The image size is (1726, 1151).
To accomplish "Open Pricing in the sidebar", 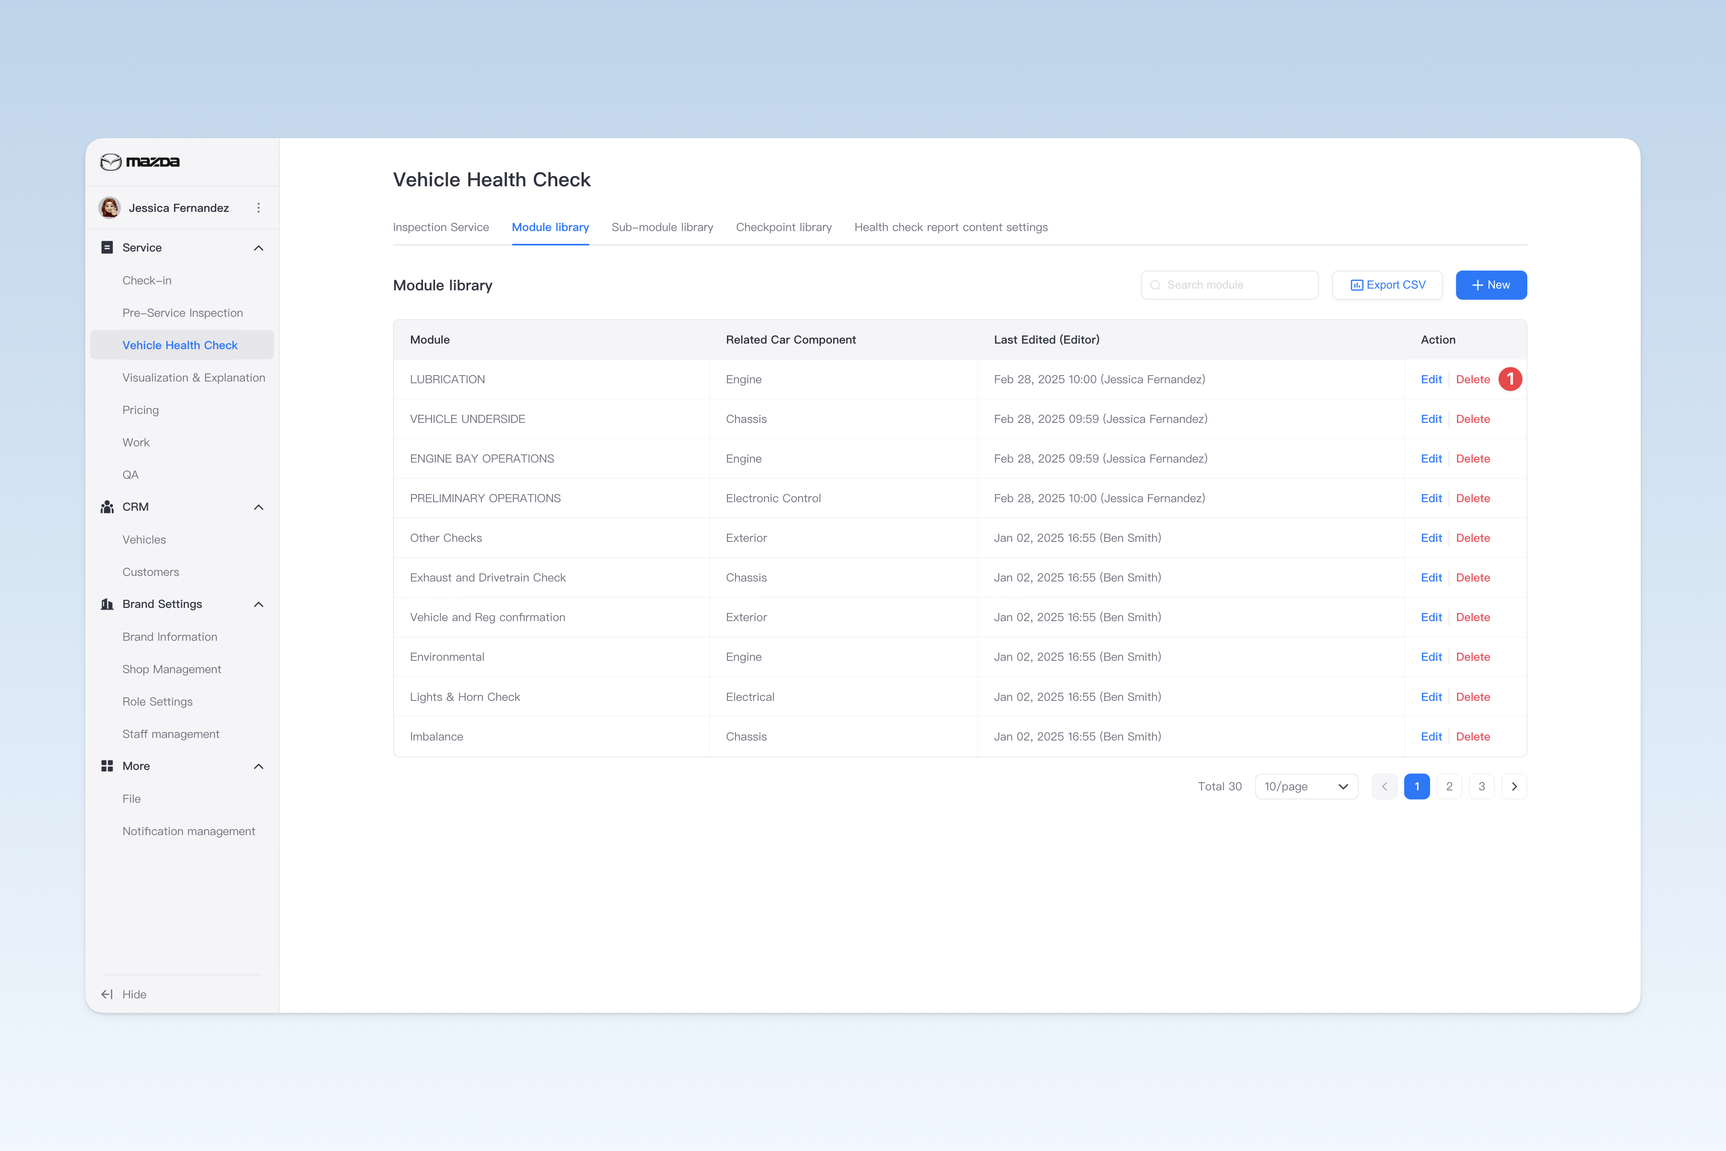I will click(140, 410).
